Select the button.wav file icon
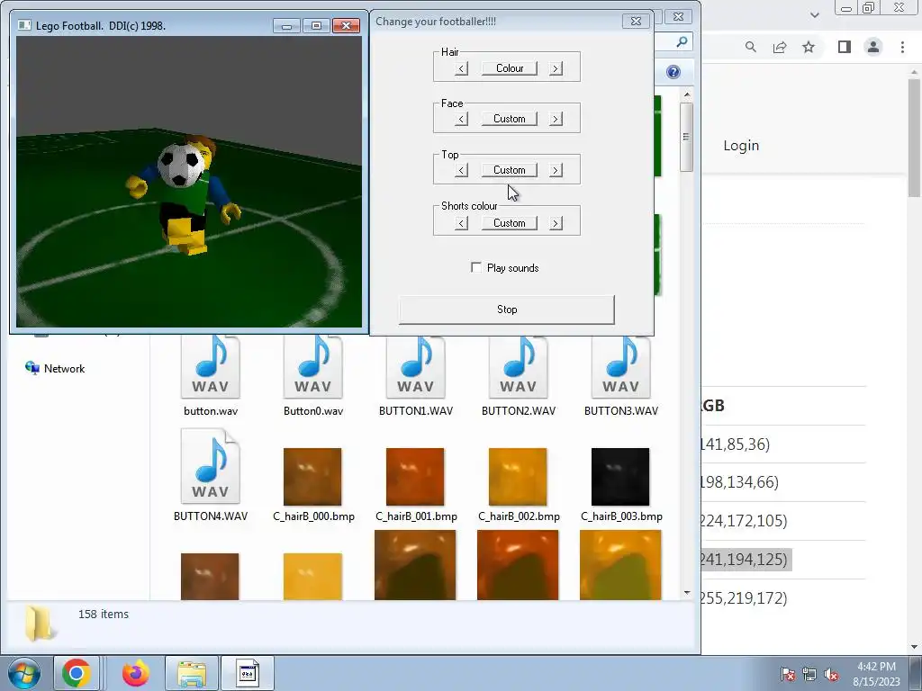The image size is (922, 691). 211,368
